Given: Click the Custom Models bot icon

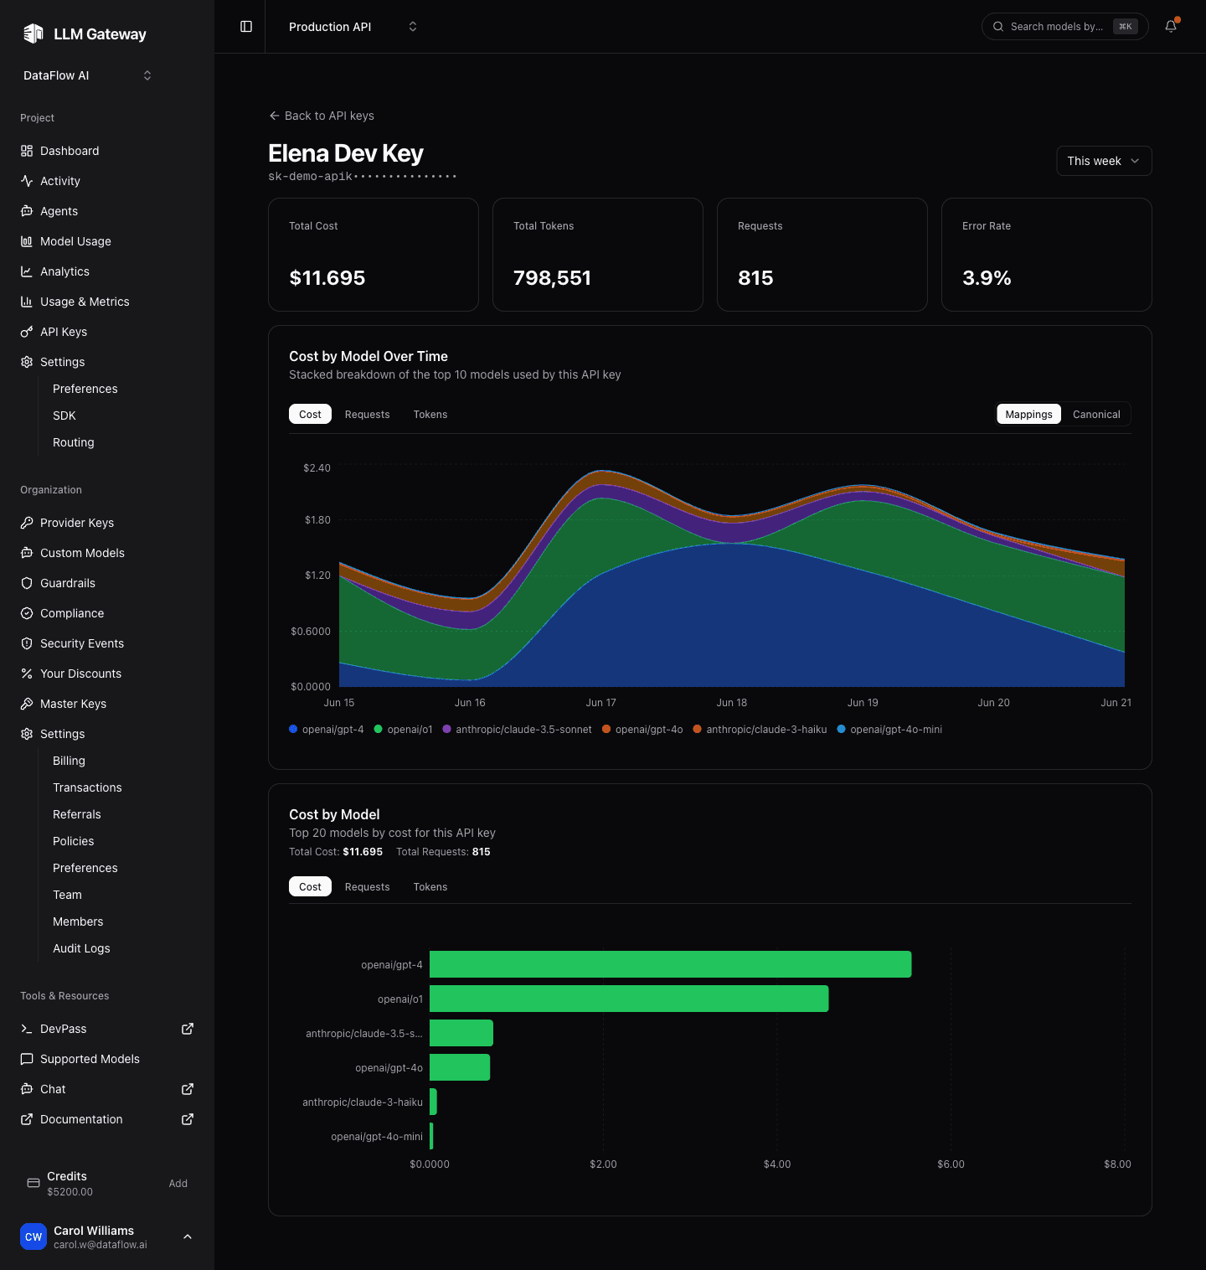Looking at the screenshot, I should point(27,553).
